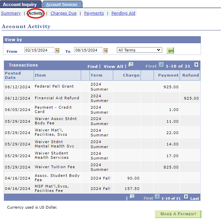Open the From date calendar picker

pyautogui.click(x=57, y=50)
